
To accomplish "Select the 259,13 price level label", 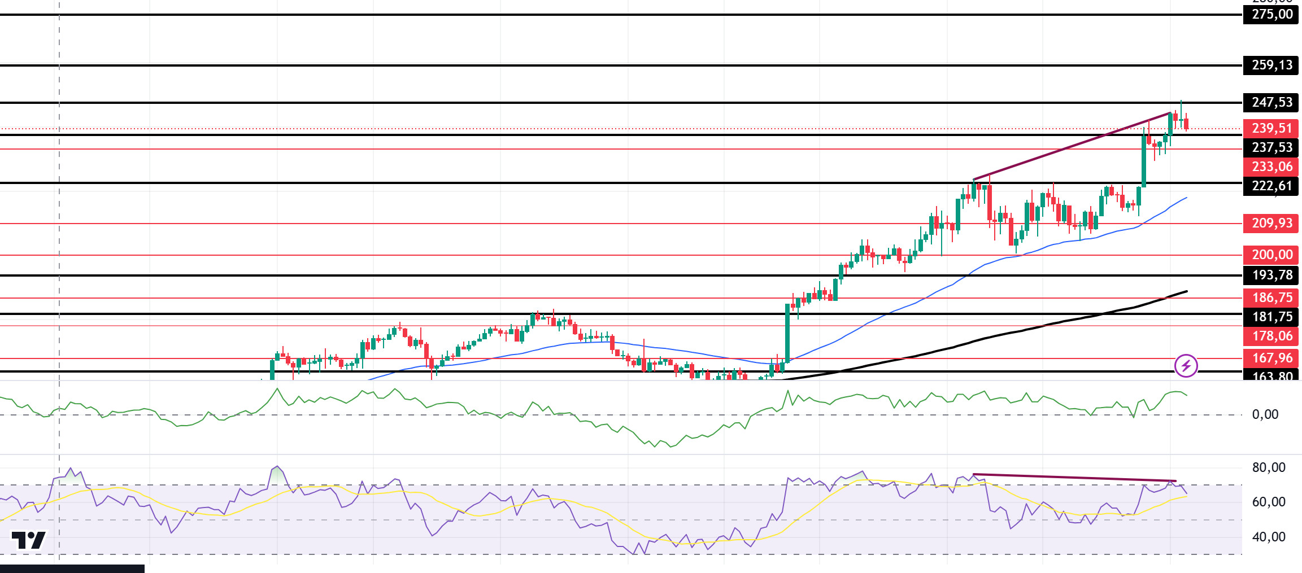I will click(x=1271, y=65).
